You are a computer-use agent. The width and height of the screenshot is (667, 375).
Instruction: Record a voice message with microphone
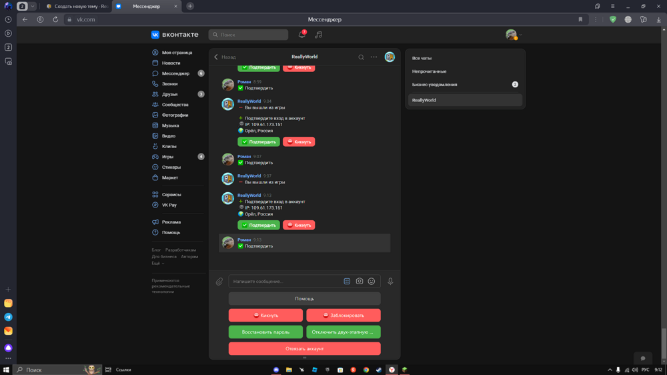(x=390, y=282)
